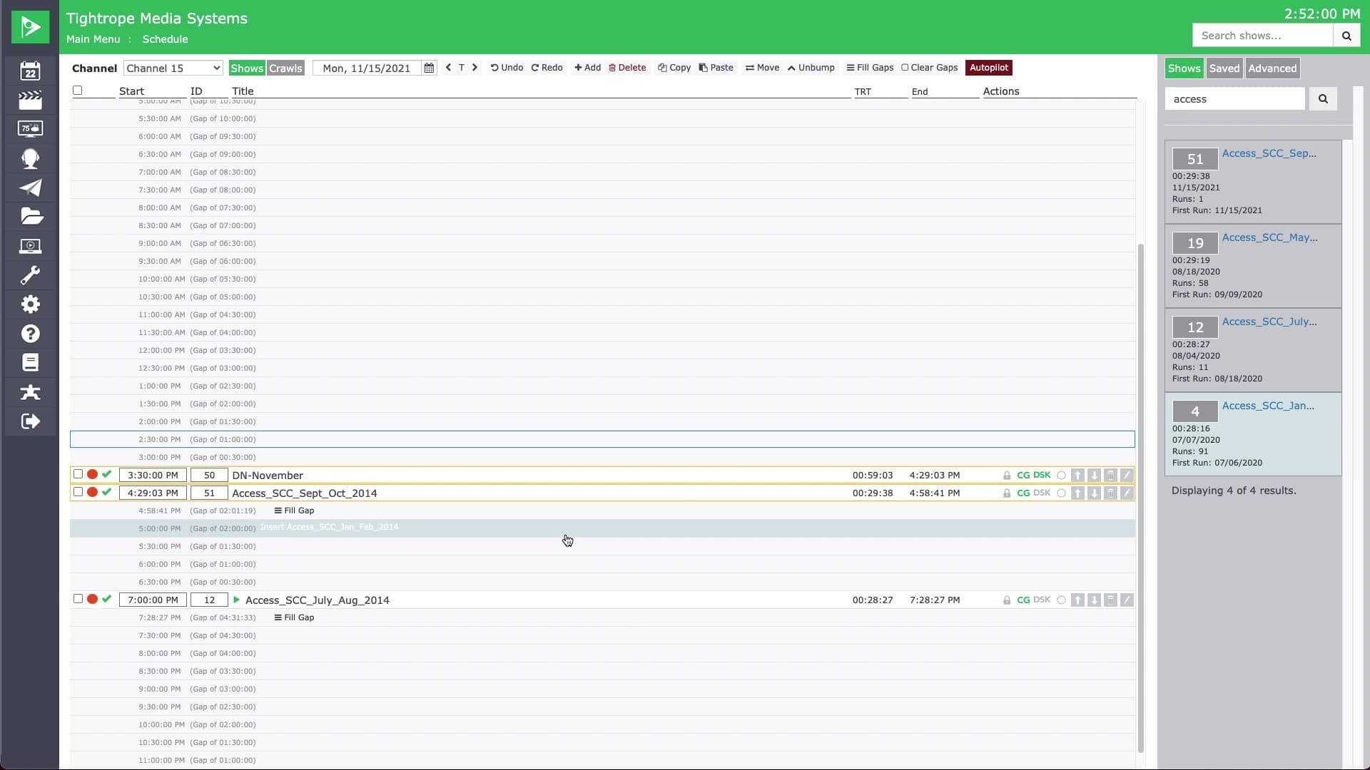Screen dimensions: 1370x770
Task: Toggle the circle radio on Access_SCC_July_Aug_2014 row
Action: click(1061, 600)
